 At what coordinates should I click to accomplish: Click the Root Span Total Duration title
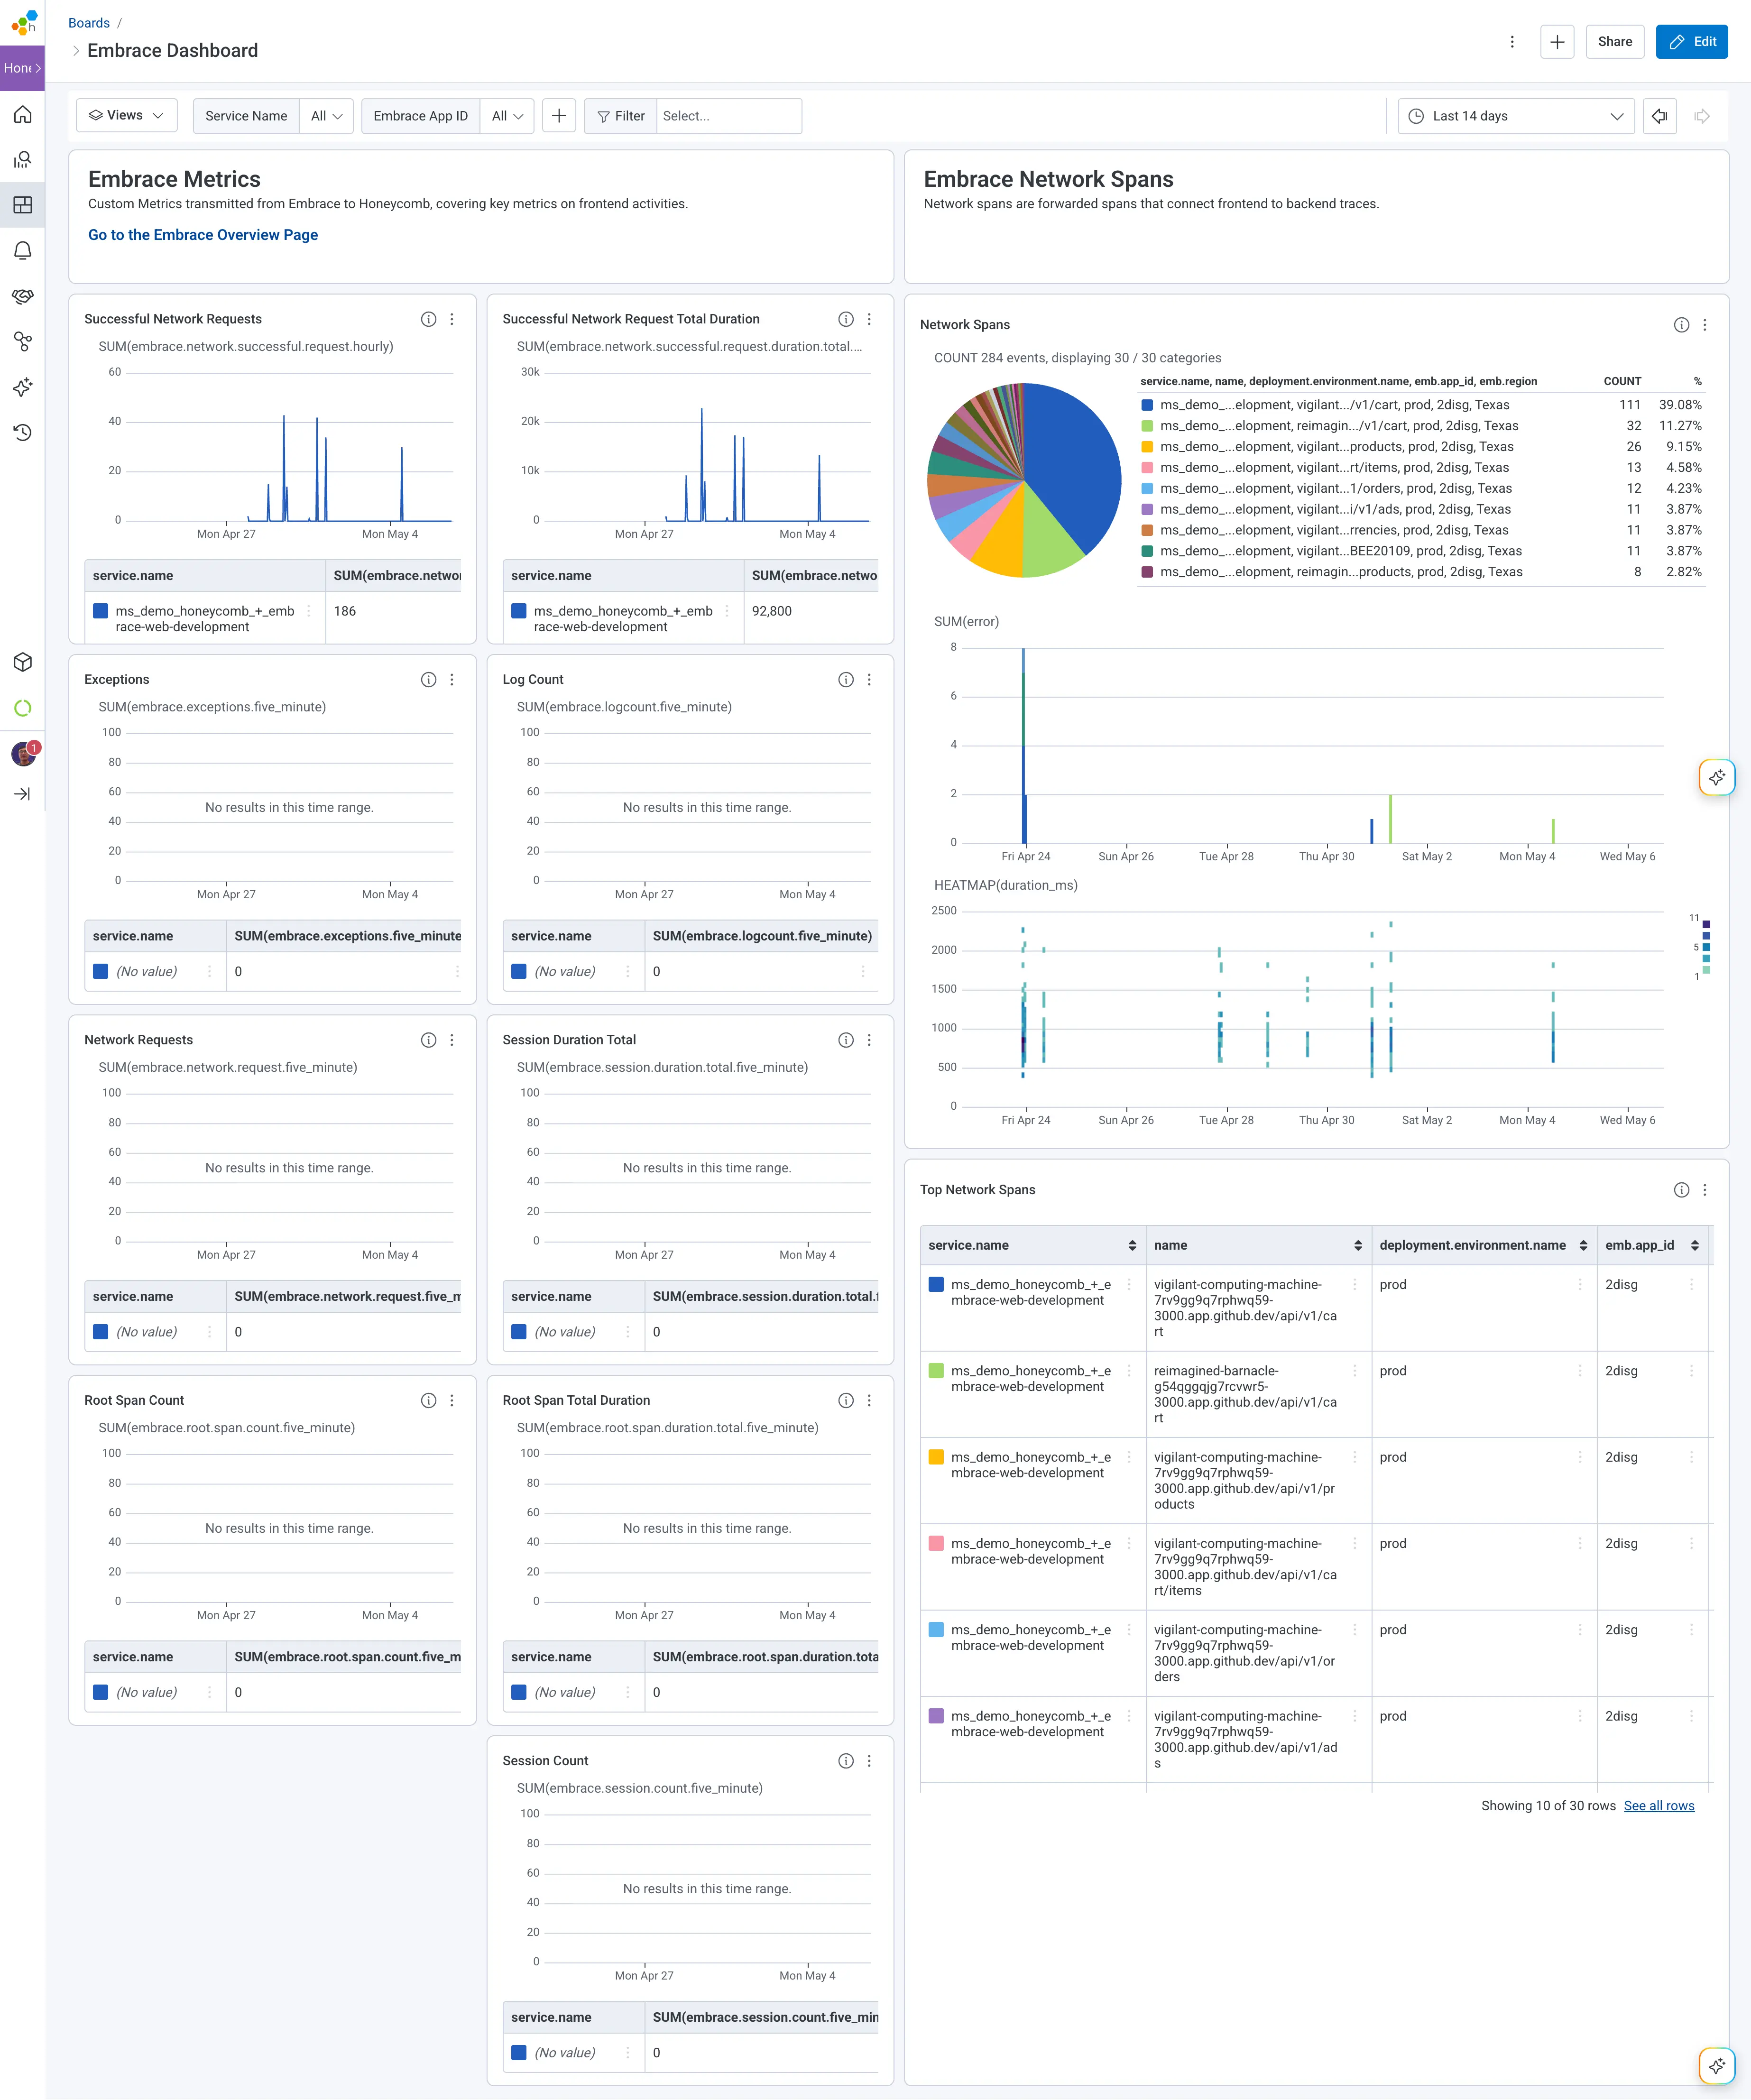[x=576, y=1401]
